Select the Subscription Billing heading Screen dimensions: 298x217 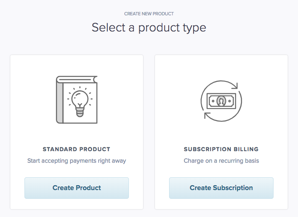tap(221, 149)
